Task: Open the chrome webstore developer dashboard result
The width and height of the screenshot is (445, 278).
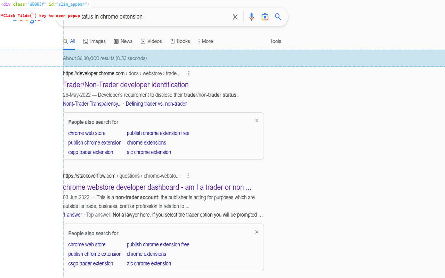Action: [x=157, y=187]
